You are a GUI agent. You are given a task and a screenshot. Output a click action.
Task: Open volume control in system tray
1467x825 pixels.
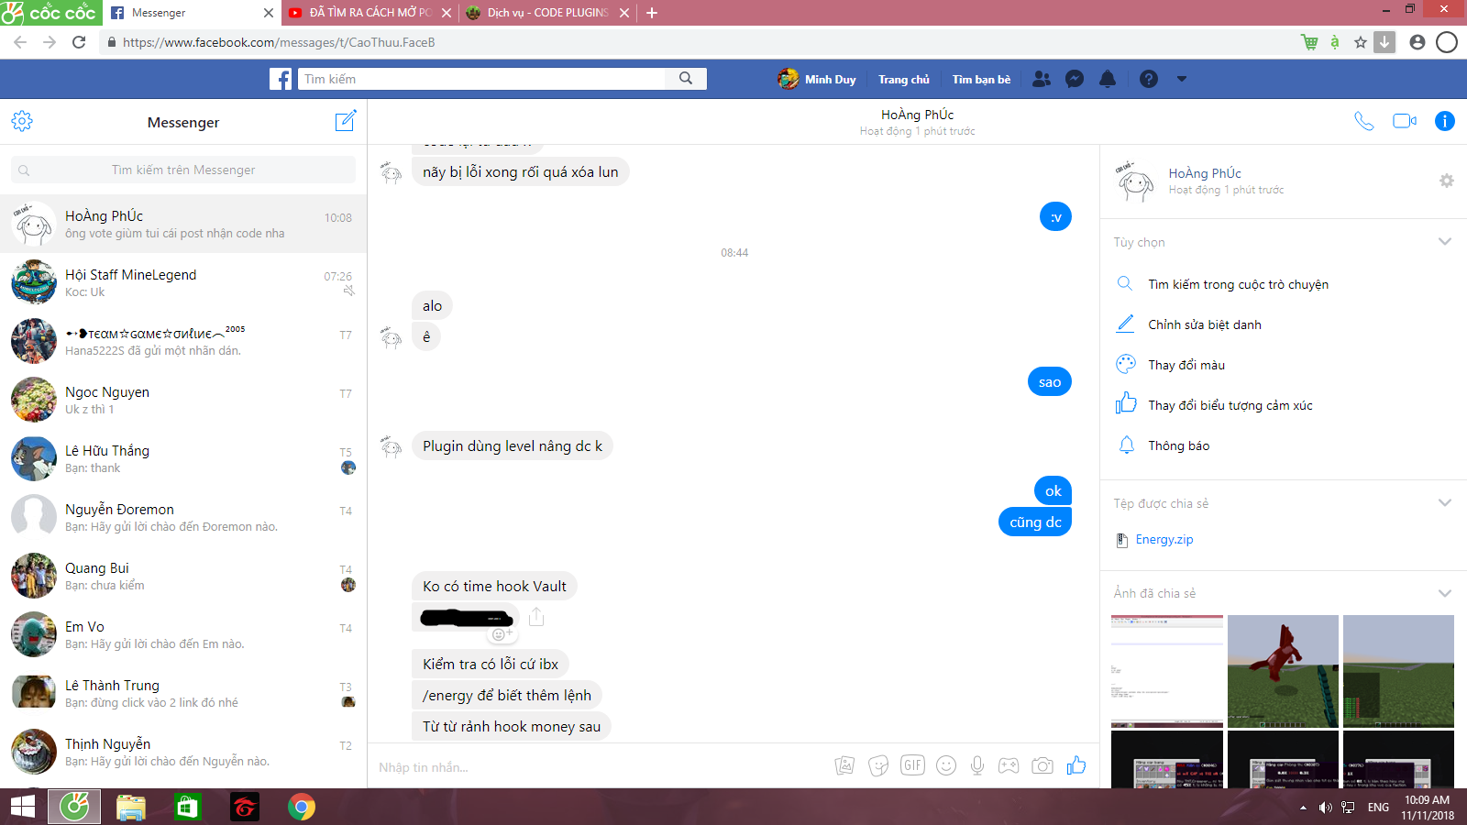coord(1326,808)
